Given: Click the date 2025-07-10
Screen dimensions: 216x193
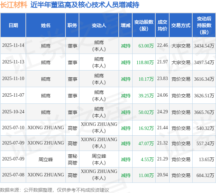Looking at the screenshot, I should (x=13, y=128).
